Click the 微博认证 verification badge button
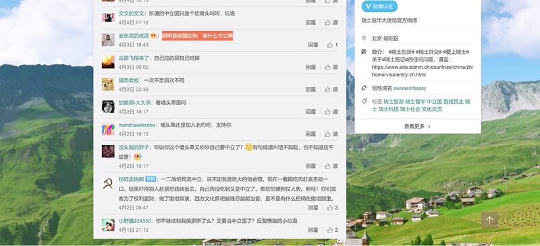 point(379,6)
